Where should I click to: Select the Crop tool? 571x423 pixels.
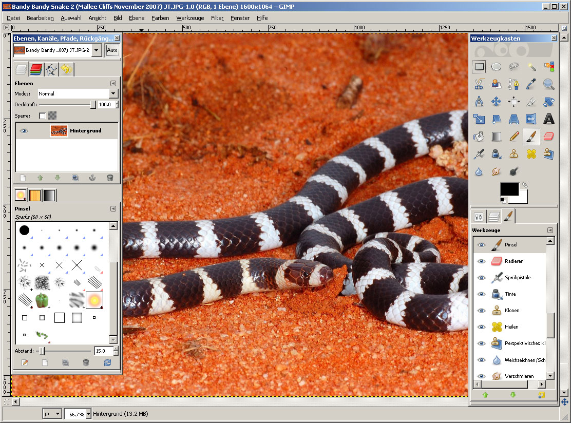[x=531, y=102]
